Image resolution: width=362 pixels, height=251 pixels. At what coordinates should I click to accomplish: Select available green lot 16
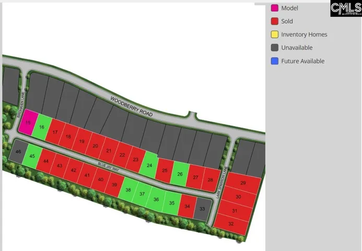43,127
